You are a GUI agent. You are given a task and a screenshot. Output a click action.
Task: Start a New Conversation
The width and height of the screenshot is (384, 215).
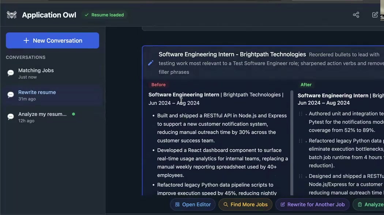click(52, 40)
